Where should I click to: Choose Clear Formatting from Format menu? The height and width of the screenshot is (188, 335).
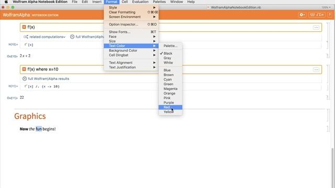(x=131, y=12)
